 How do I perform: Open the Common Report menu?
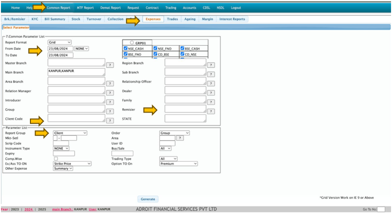click(x=58, y=8)
